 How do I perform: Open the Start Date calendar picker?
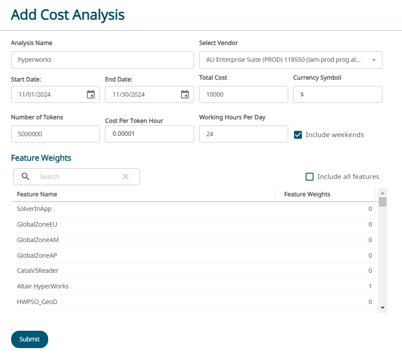91,94
